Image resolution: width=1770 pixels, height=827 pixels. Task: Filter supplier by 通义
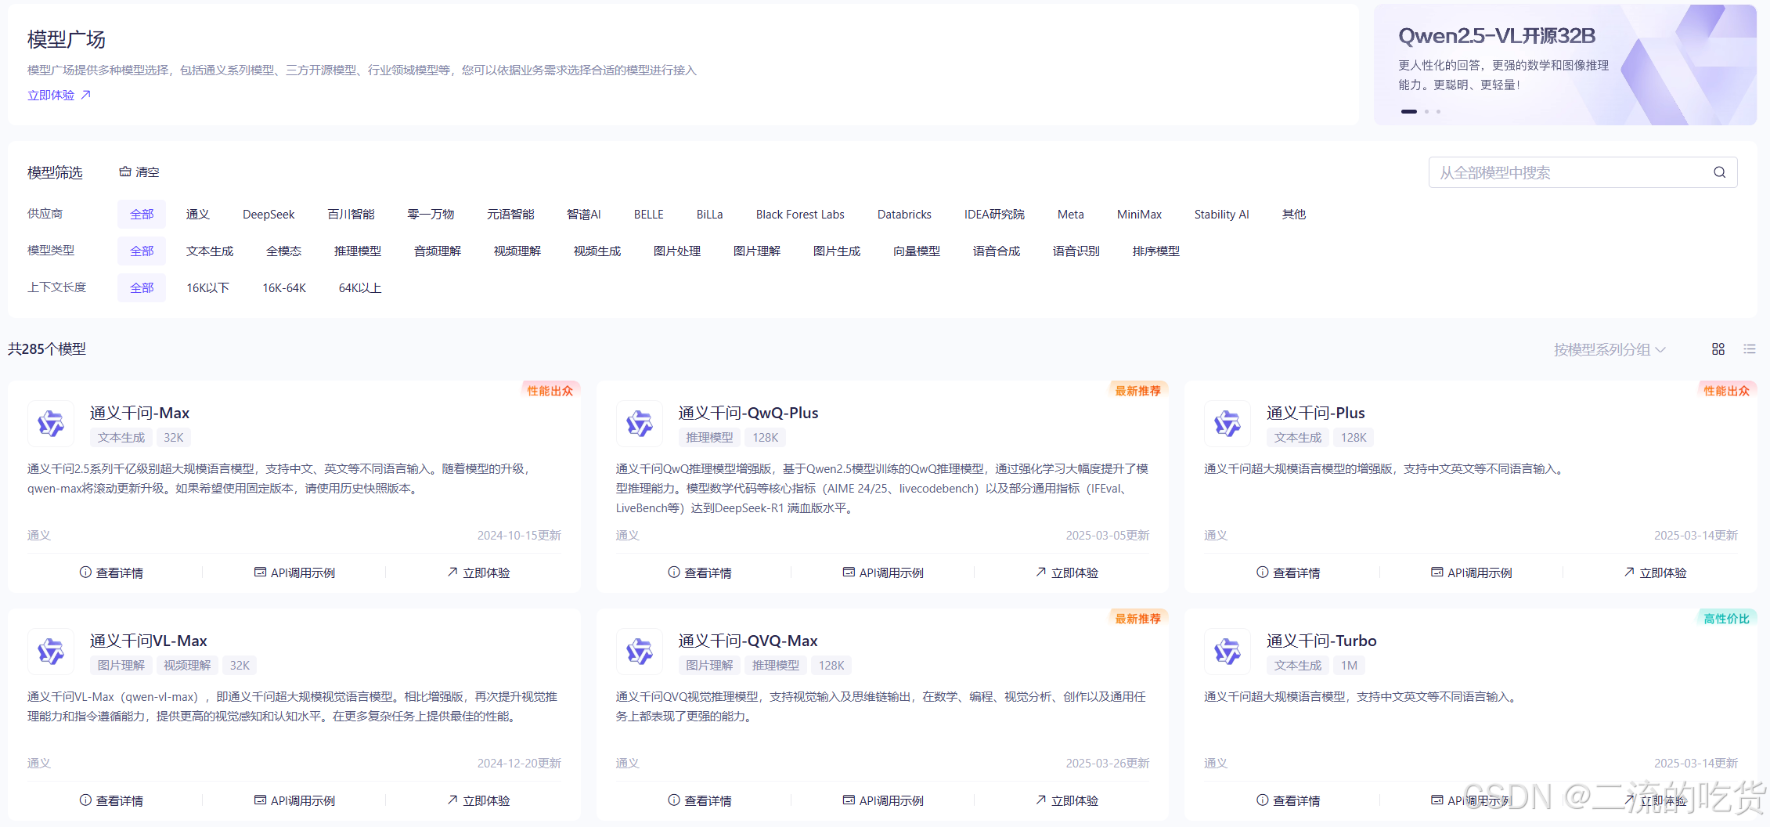pos(198,214)
